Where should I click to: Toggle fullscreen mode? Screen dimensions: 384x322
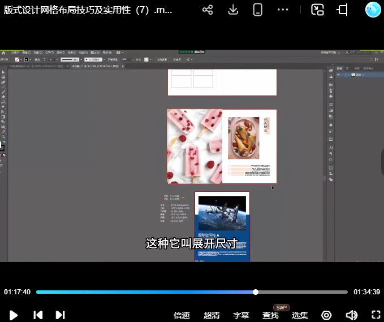pyautogui.click(x=376, y=315)
